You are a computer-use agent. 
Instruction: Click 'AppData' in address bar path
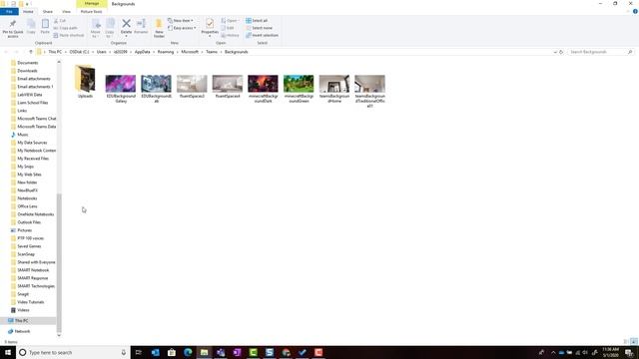tap(142, 52)
